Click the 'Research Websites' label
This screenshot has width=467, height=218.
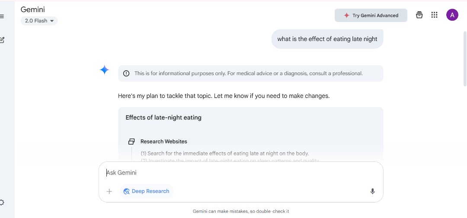164,142
